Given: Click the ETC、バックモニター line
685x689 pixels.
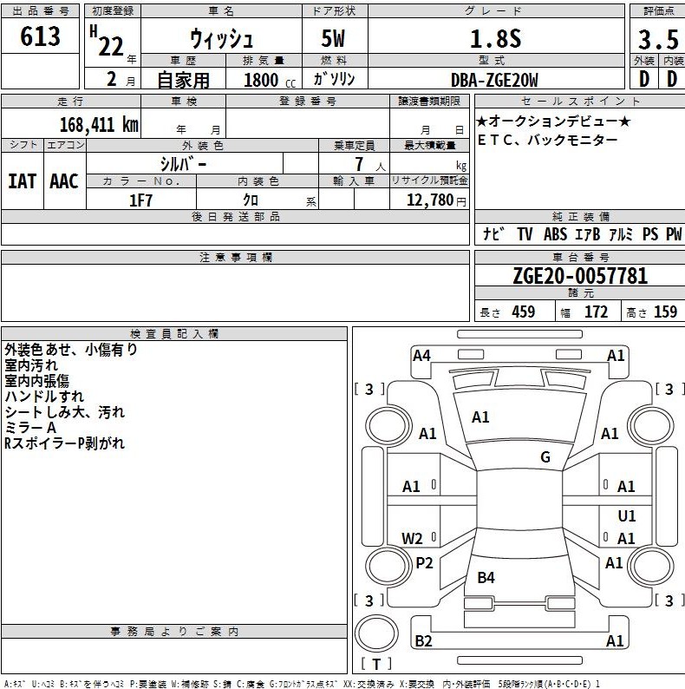Looking at the screenshot, I should tap(547, 141).
